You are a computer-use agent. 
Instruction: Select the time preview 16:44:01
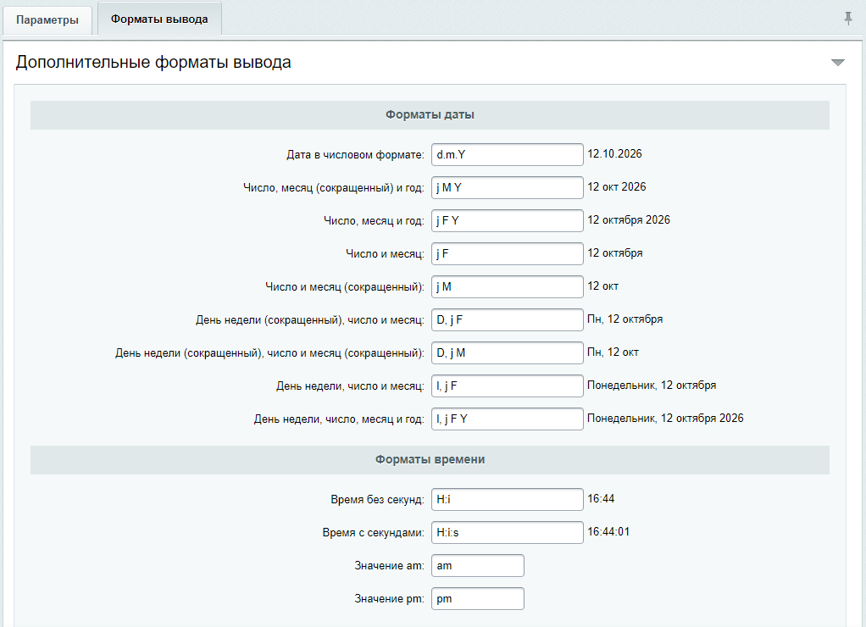click(x=608, y=532)
